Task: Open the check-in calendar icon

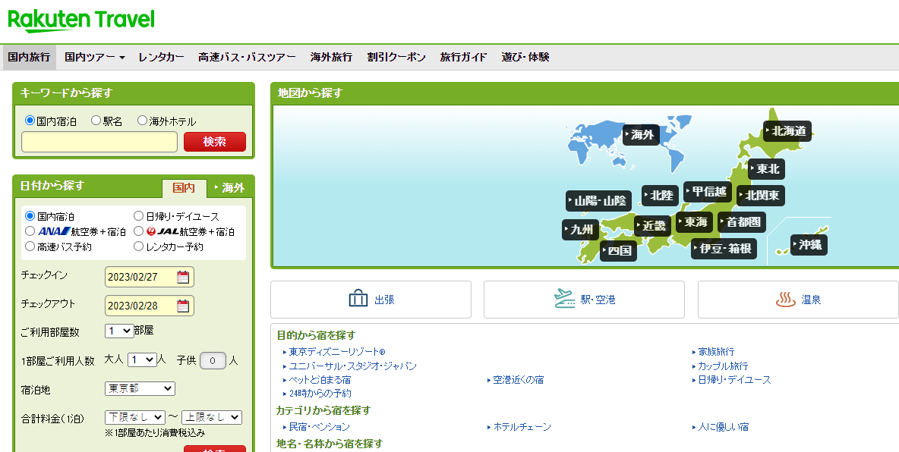Action: pos(182,277)
